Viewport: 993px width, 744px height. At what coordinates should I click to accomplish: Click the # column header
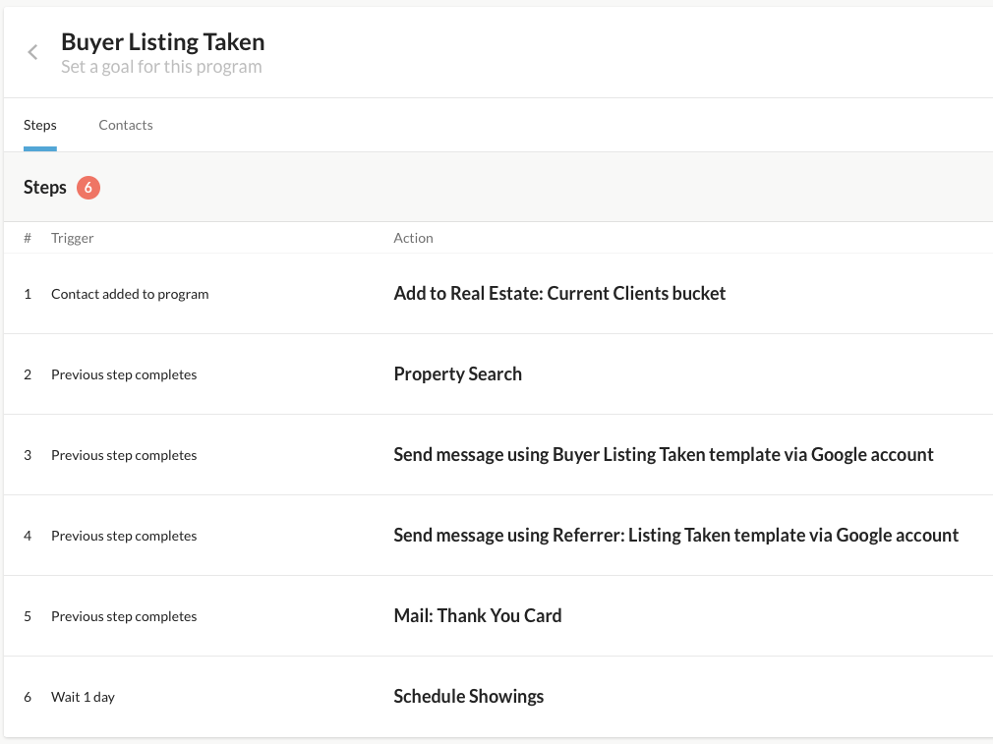(28, 238)
